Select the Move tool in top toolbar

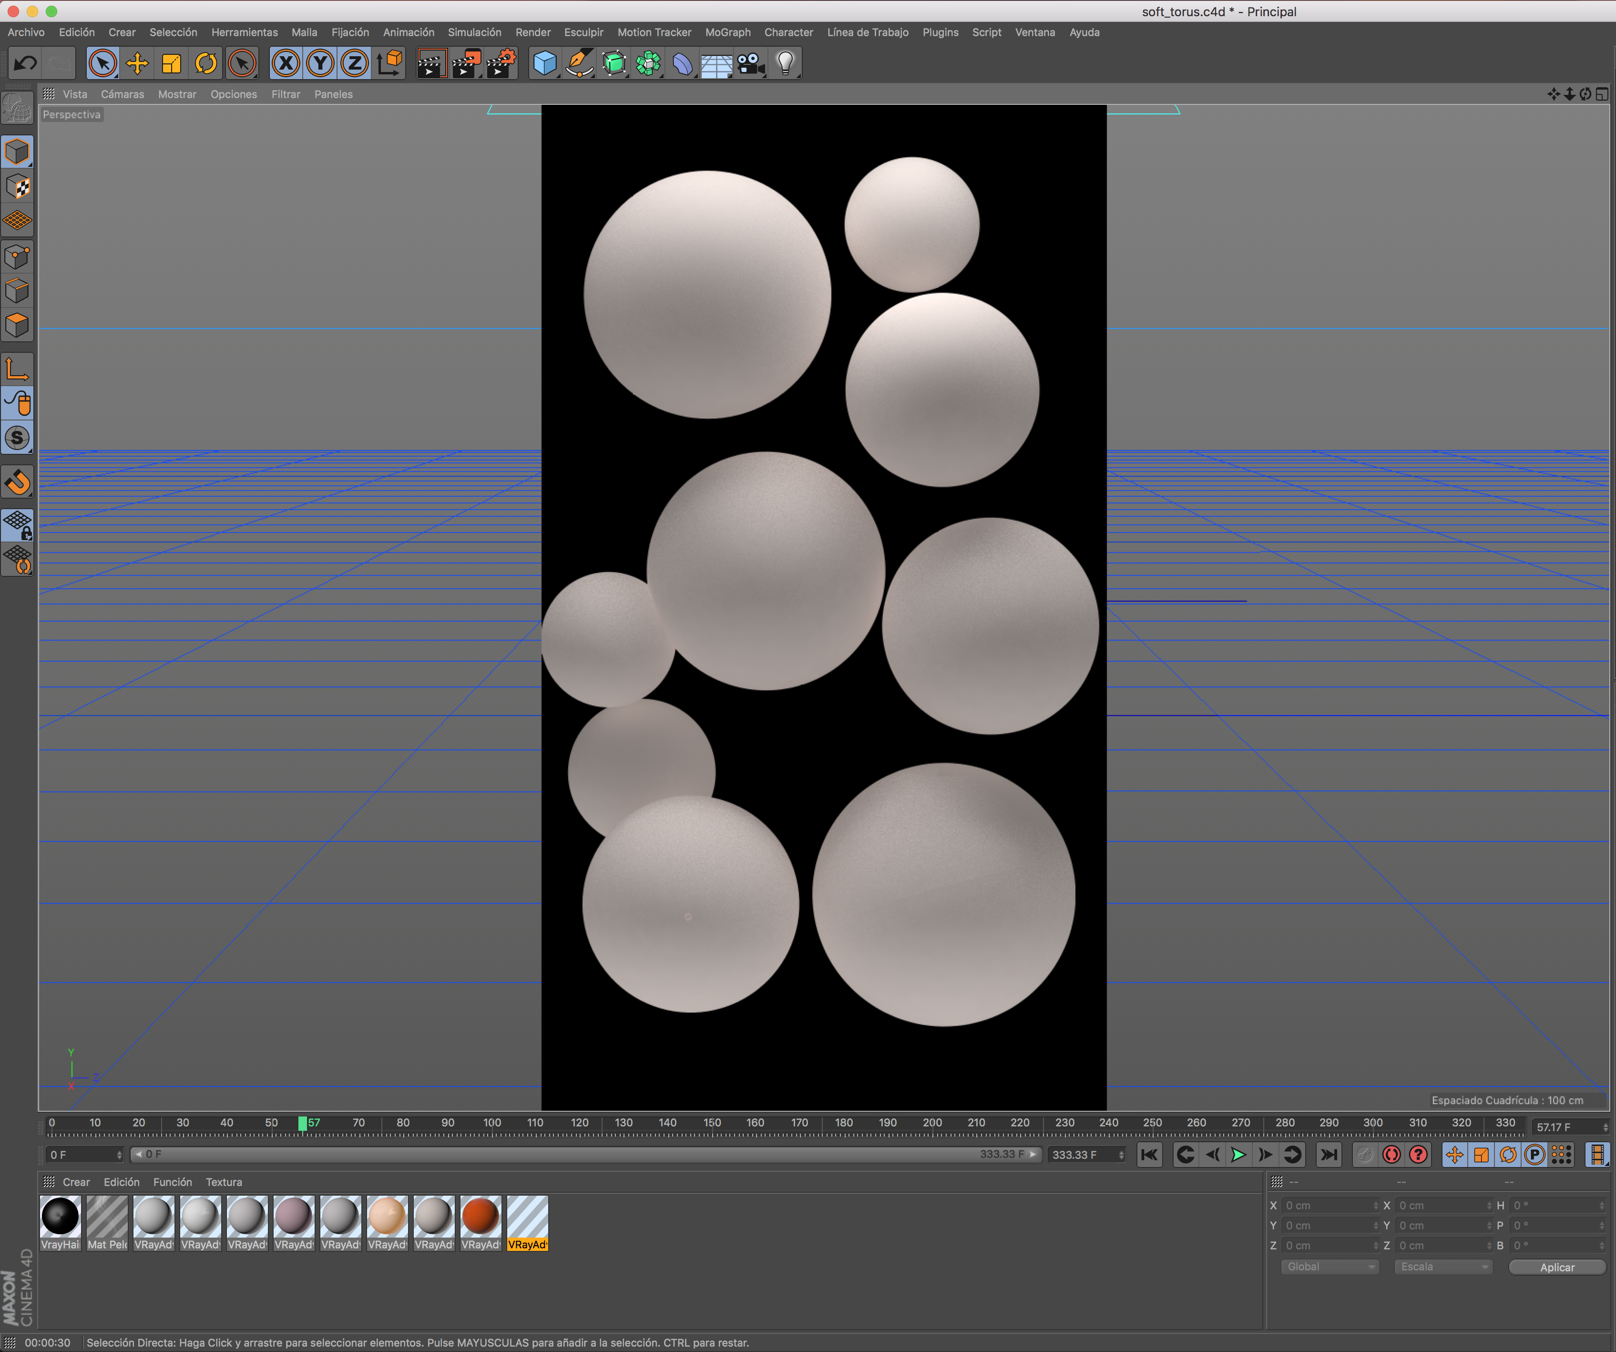(137, 64)
